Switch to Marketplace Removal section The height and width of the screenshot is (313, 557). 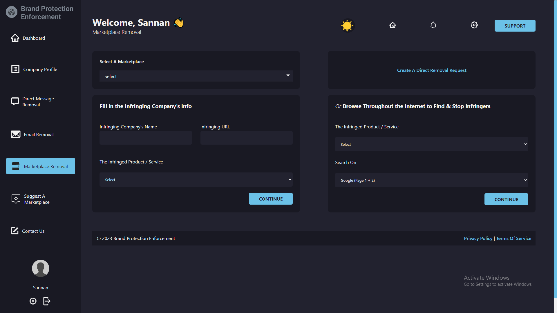(40, 166)
